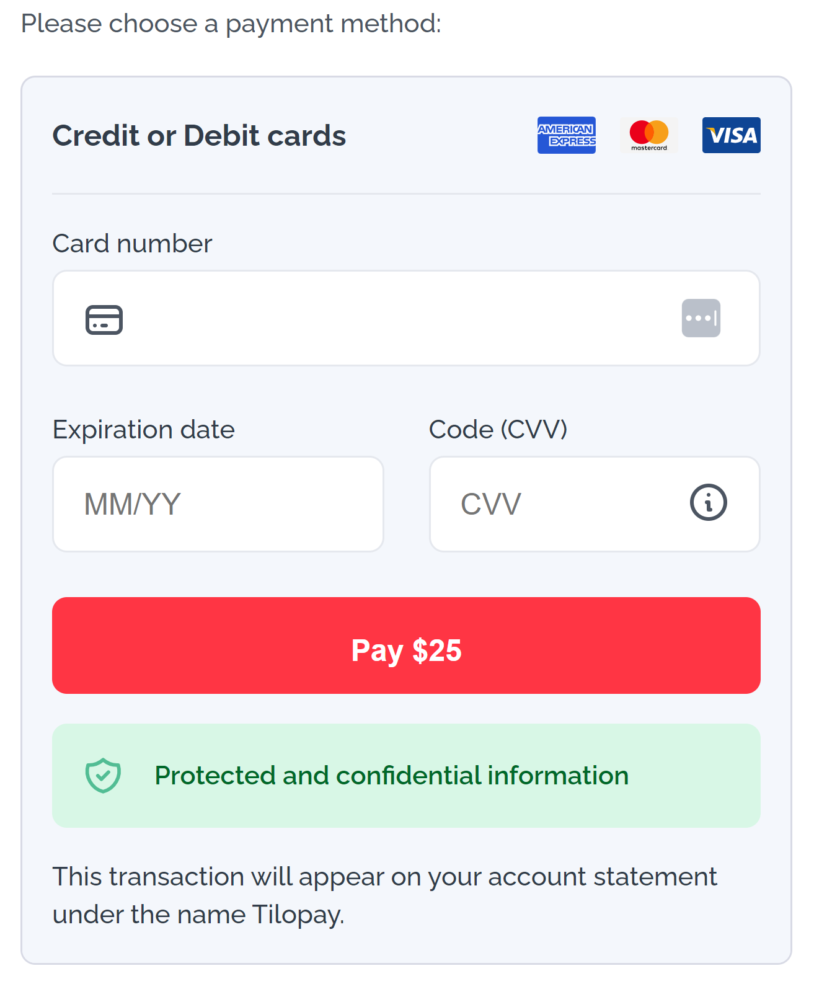Screen dimensions: 814x989
Task: Select the Mastercard logo
Action: tap(648, 135)
